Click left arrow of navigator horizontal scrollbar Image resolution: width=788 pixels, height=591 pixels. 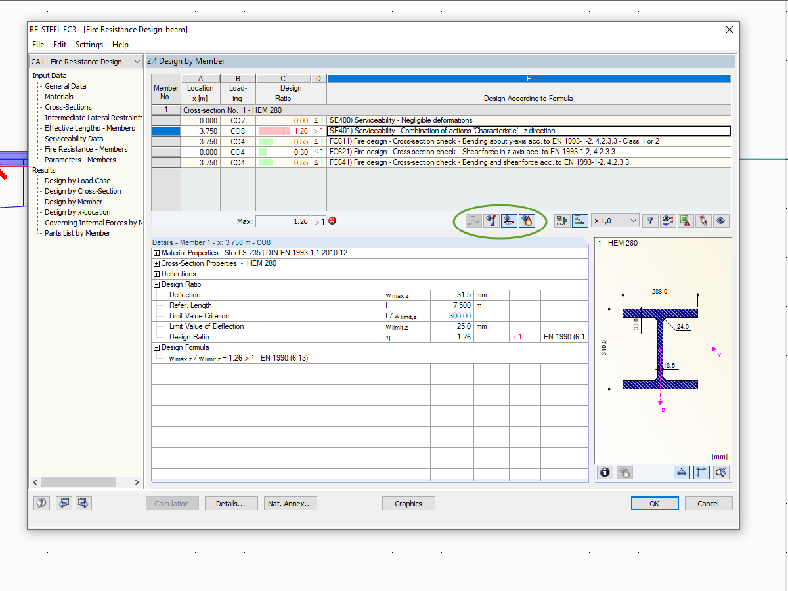click(35, 483)
